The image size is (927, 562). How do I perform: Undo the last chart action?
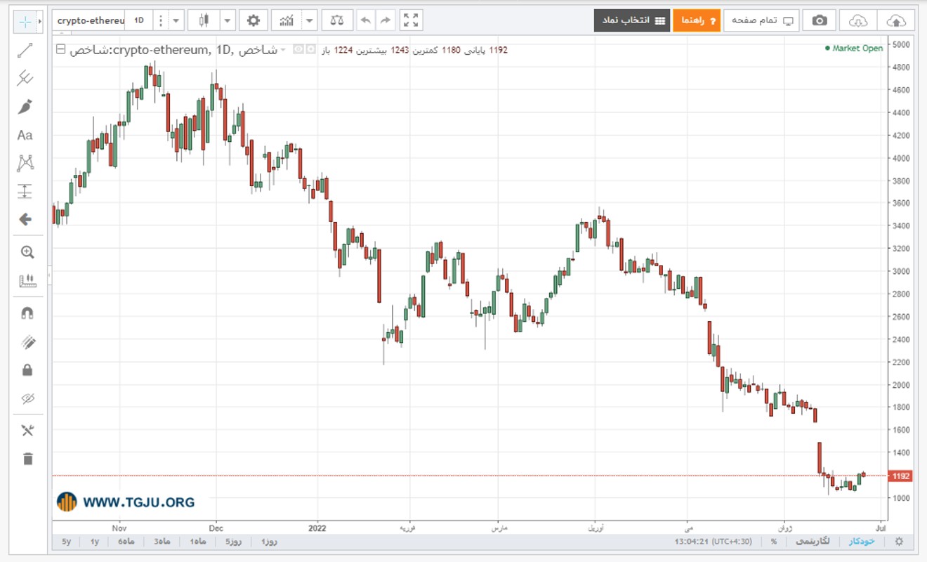(365, 20)
